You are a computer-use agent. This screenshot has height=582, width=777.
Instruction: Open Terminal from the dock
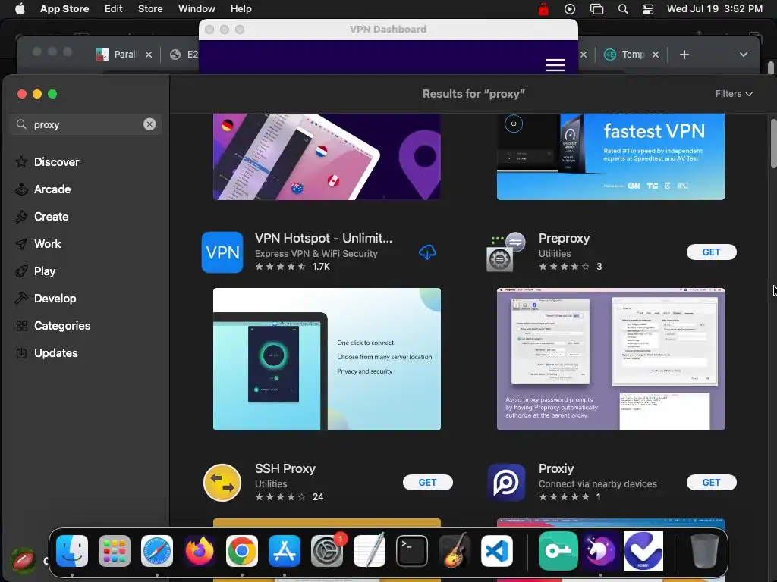412,551
